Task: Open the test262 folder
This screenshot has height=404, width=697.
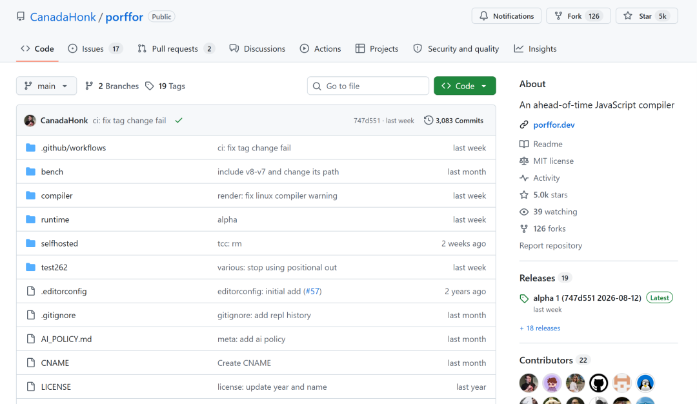Action: [54, 268]
